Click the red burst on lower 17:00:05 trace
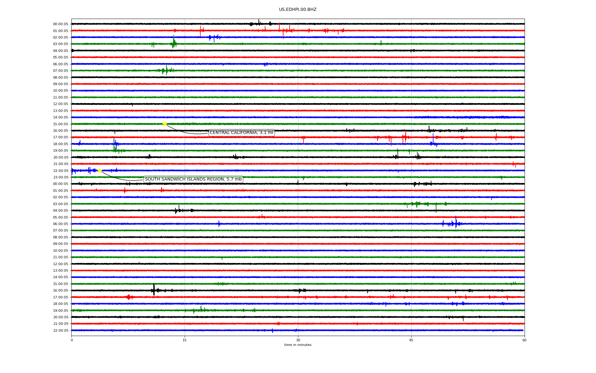596x373 pixels. click(x=129, y=297)
